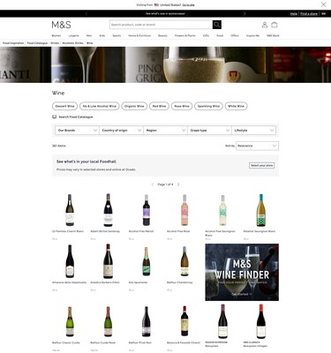Select the Sparkling Wine category pill
The image size is (331, 353).
tap(208, 106)
